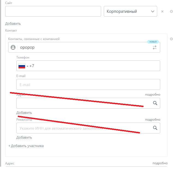Screen dimensions: 173x177
Task: Click Добавить link under the Сайт field
Action: point(13,24)
